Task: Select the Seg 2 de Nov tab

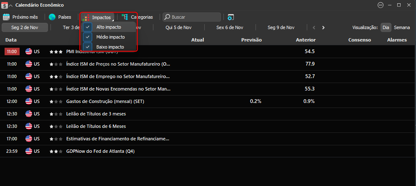Action: (x=25, y=27)
